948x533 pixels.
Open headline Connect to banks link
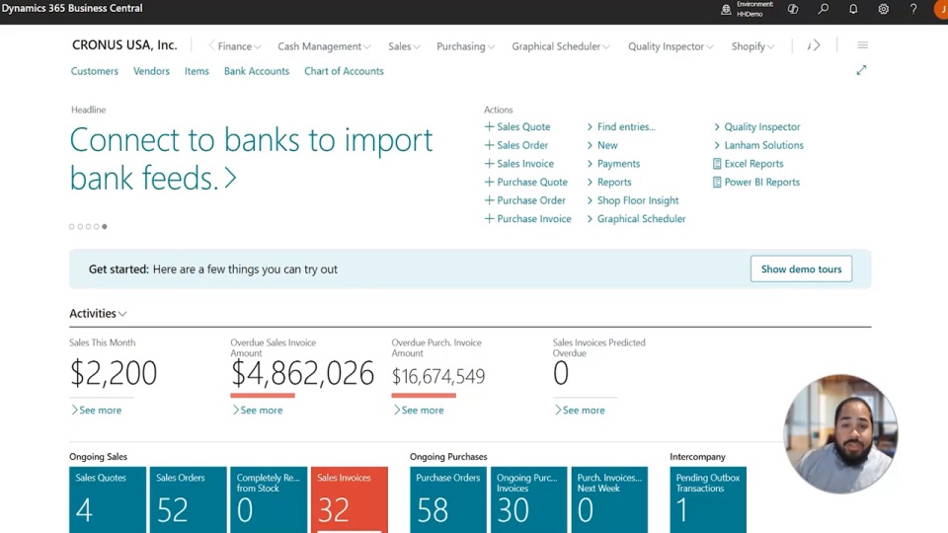pyautogui.click(x=251, y=158)
